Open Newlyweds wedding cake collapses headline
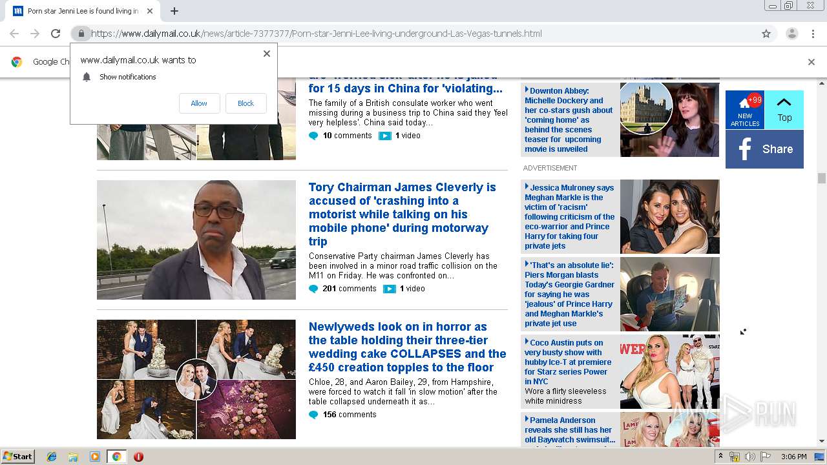Viewport: 827px width, 465px height. tap(407, 347)
